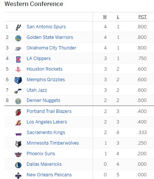Sort standings by the L column
The width and height of the screenshot is (154, 179).
click(118, 17)
